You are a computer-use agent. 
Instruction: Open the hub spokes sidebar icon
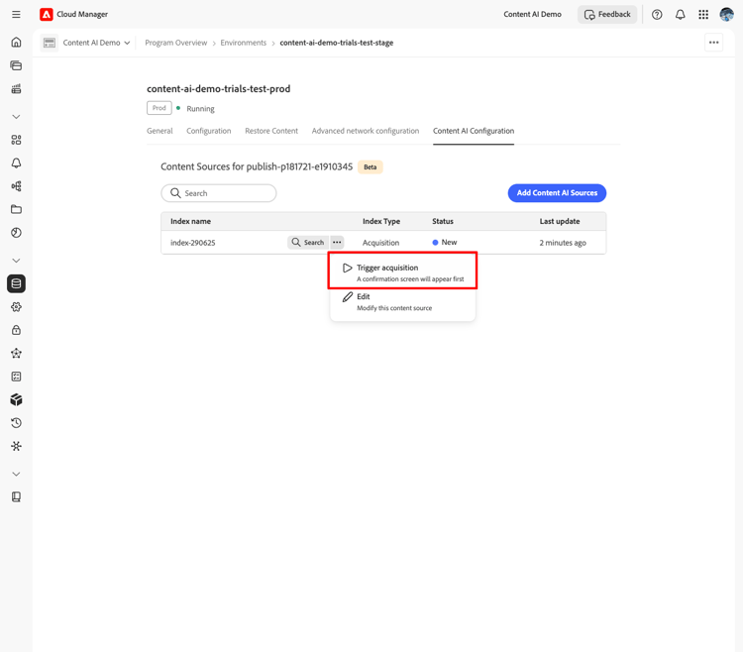16,446
